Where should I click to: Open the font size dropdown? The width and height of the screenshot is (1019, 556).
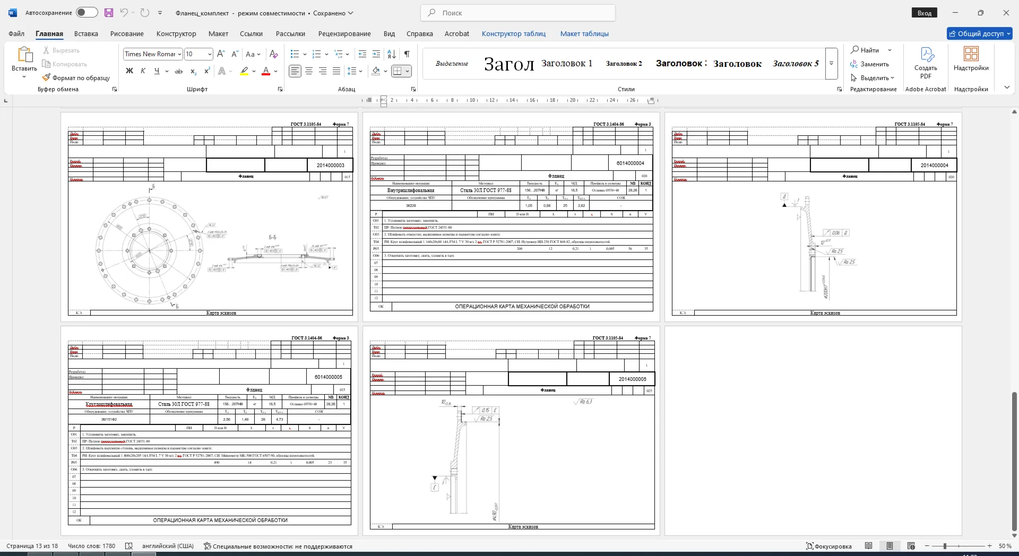pos(210,54)
